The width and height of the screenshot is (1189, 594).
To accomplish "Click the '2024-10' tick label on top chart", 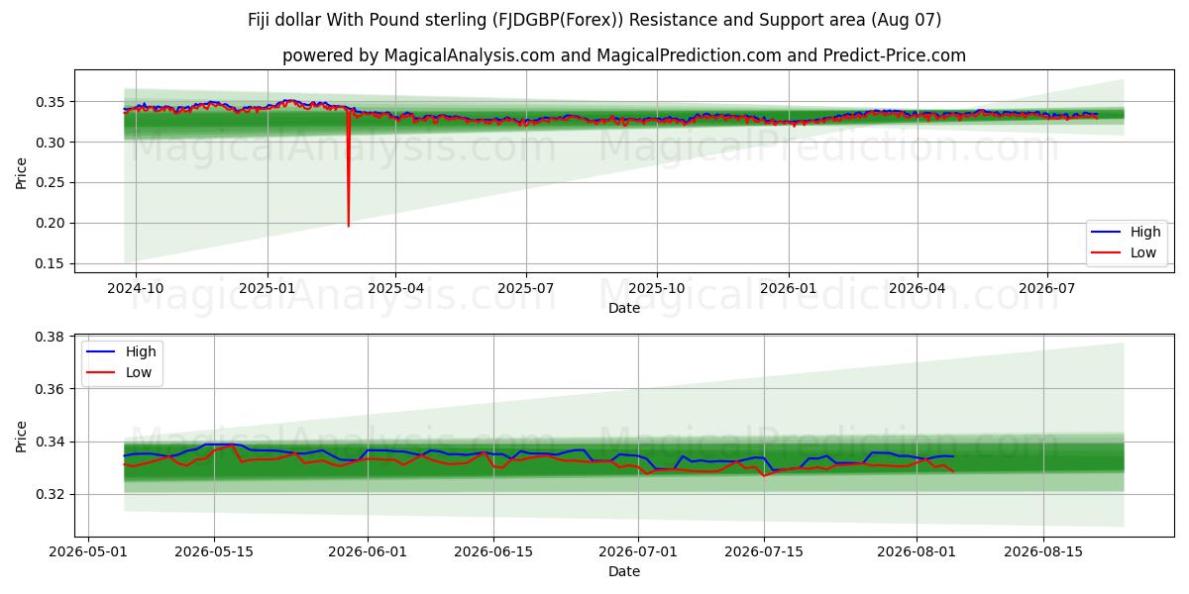I will pyautogui.click(x=136, y=288).
